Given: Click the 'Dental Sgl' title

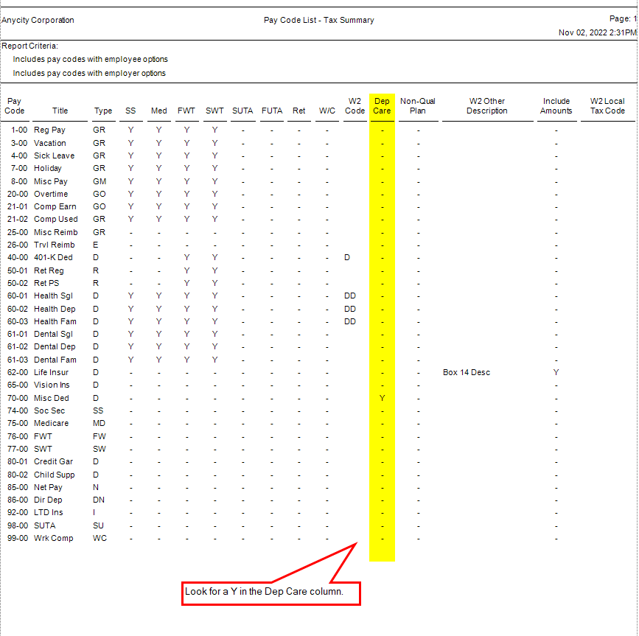Looking at the screenshot, I should (53, 334).
